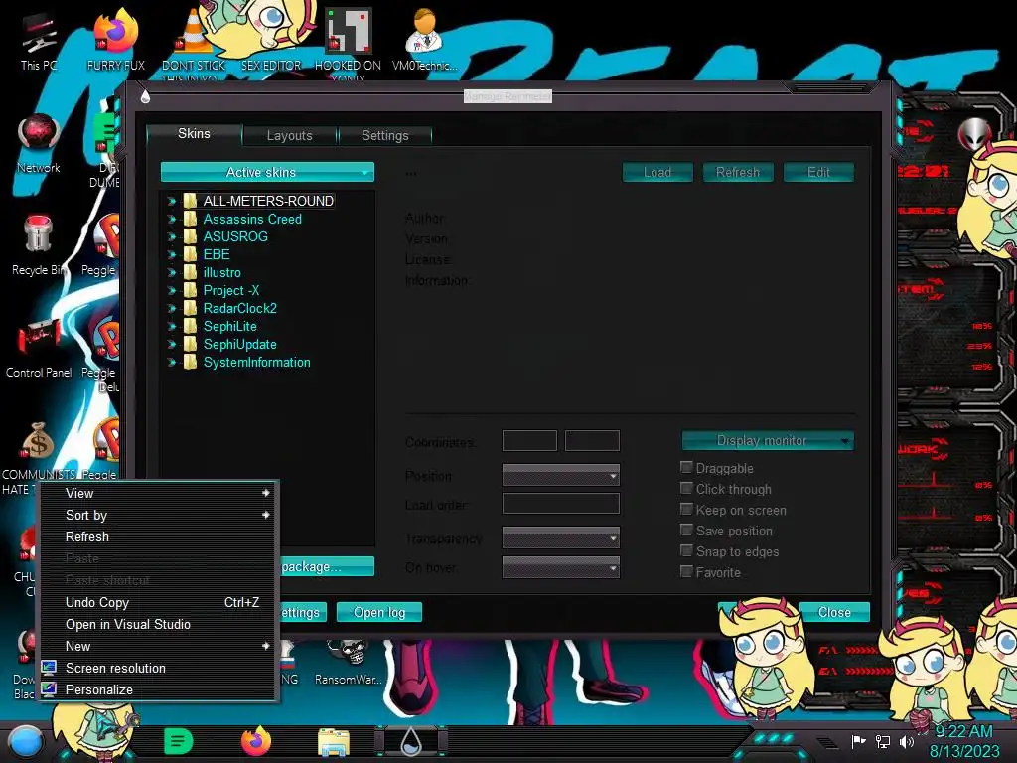Image resolution: width=1017 pixels, height=763 pixels.
Task: Open the HOOKED ON XONIX desktop icon
Action: pyautogui.click(x=348, y=42)
